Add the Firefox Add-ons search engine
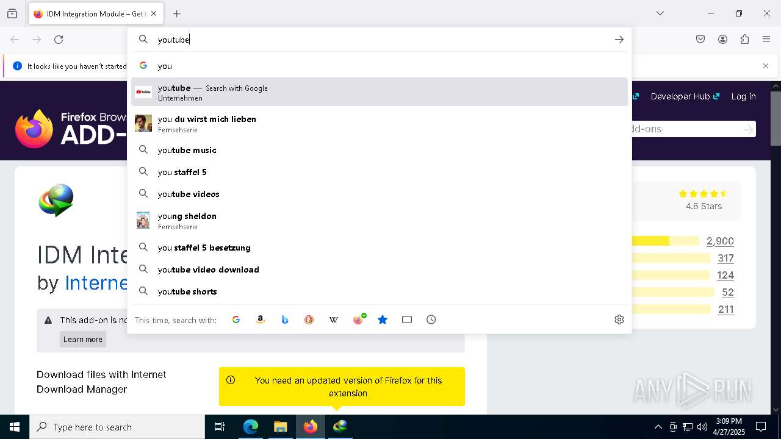781x439 pixels. (x=359, y=319)
